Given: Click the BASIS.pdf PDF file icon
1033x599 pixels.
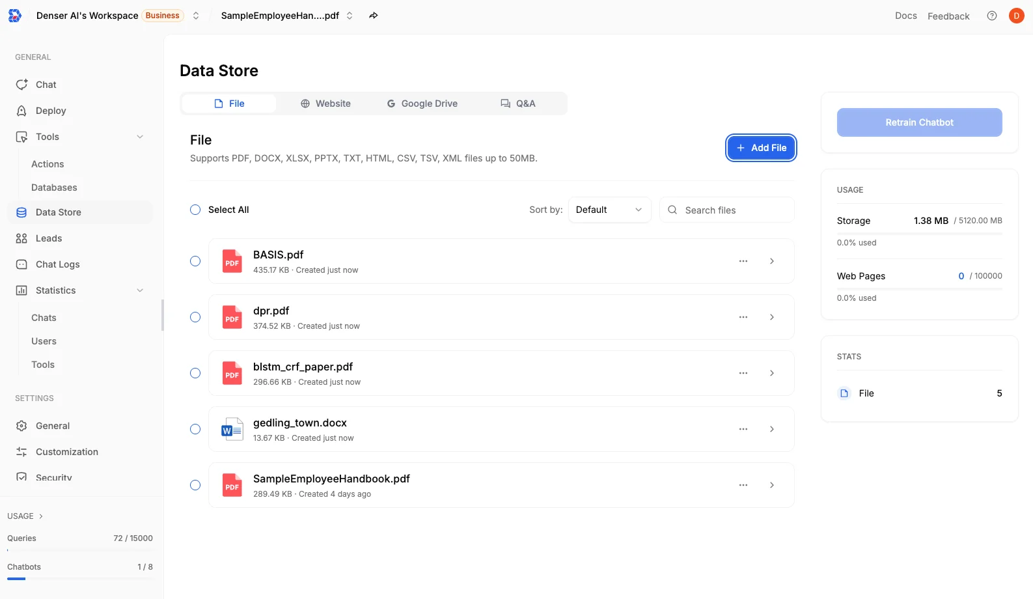Looking at the screenshot, I should pos(232,261).
